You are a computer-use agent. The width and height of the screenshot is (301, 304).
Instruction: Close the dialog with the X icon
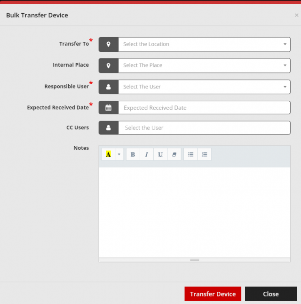click(297, 15)
